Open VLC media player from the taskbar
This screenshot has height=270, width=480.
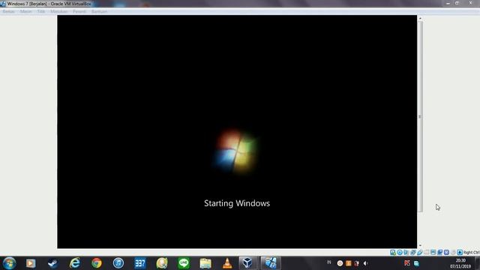coord(227,263)
